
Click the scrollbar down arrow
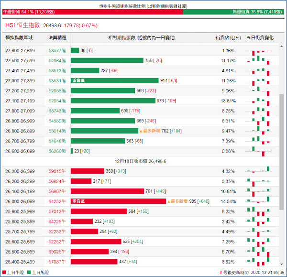[282, 264]
